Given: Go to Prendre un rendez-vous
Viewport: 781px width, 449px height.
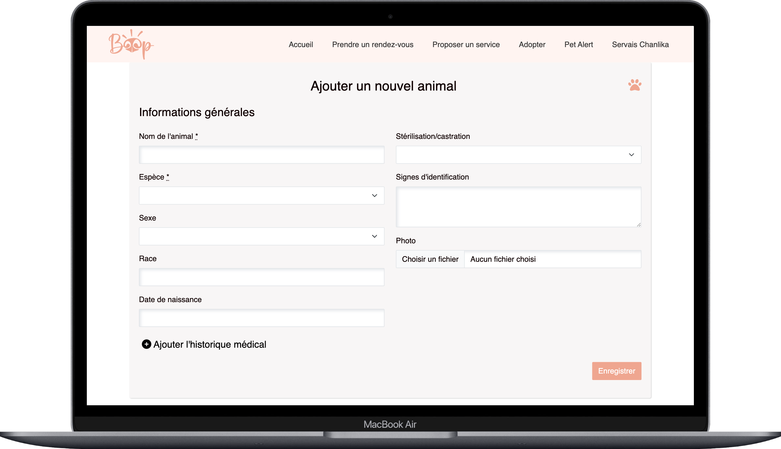Looking at the screenshot, I should click(372, 44).
